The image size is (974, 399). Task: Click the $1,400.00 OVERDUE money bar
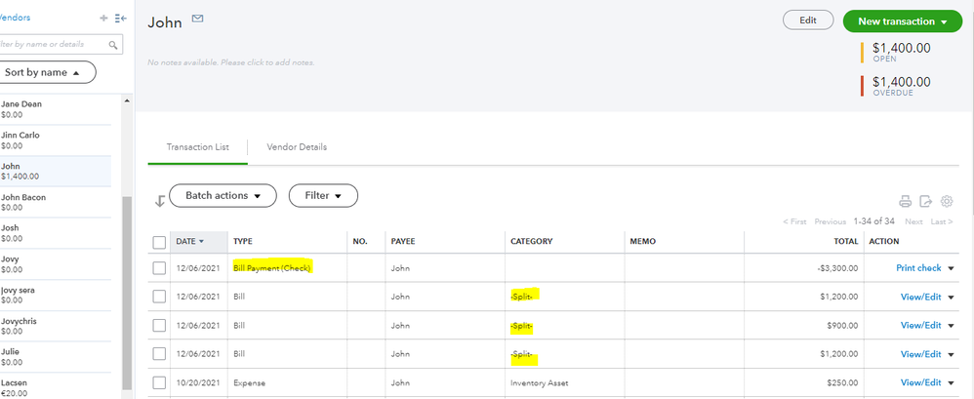[896, 86]
